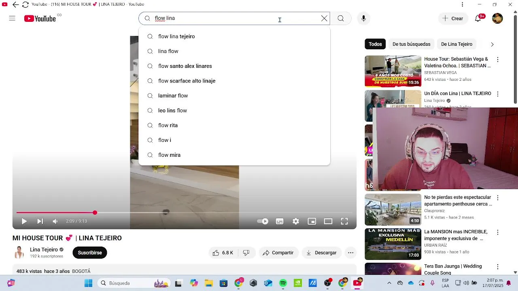
Task: Open the YouTube guide hamburger menu
Action: pyautogui.click(x=12, y=18)
